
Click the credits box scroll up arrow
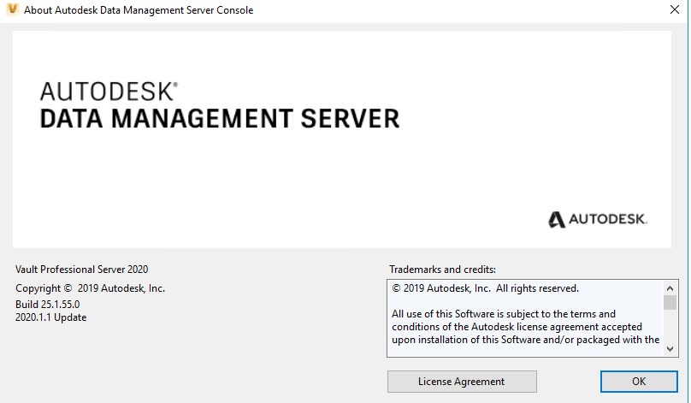click(x=670, y=288)
